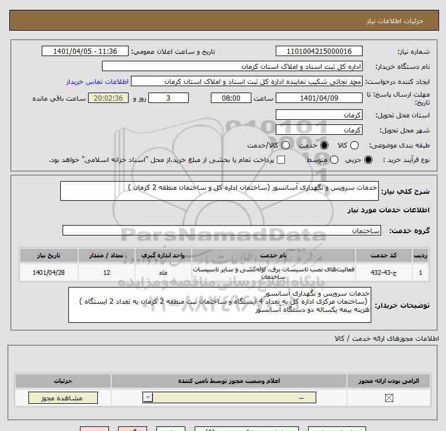Click the need date cell 1401/04/28
The height and width of the screenshot is (431, 446).
click(49, 272)
